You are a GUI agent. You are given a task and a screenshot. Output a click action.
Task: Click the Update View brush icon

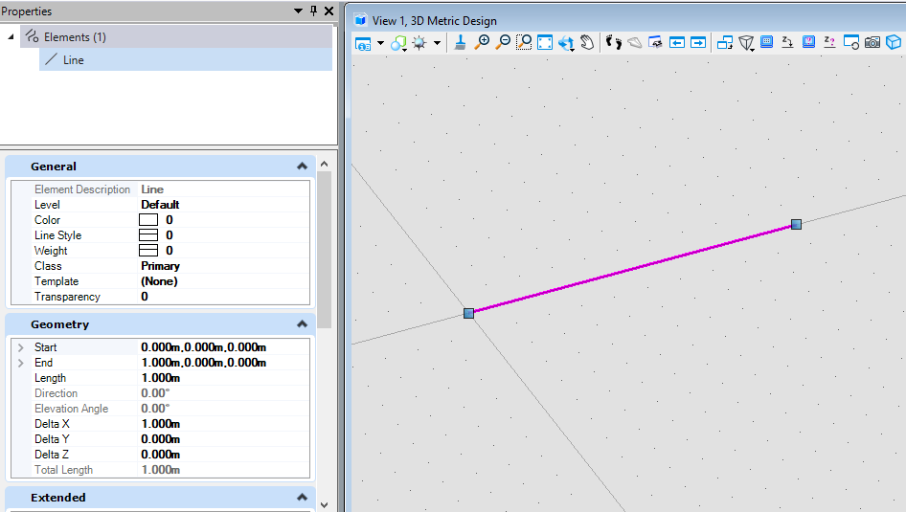[460, 42]
